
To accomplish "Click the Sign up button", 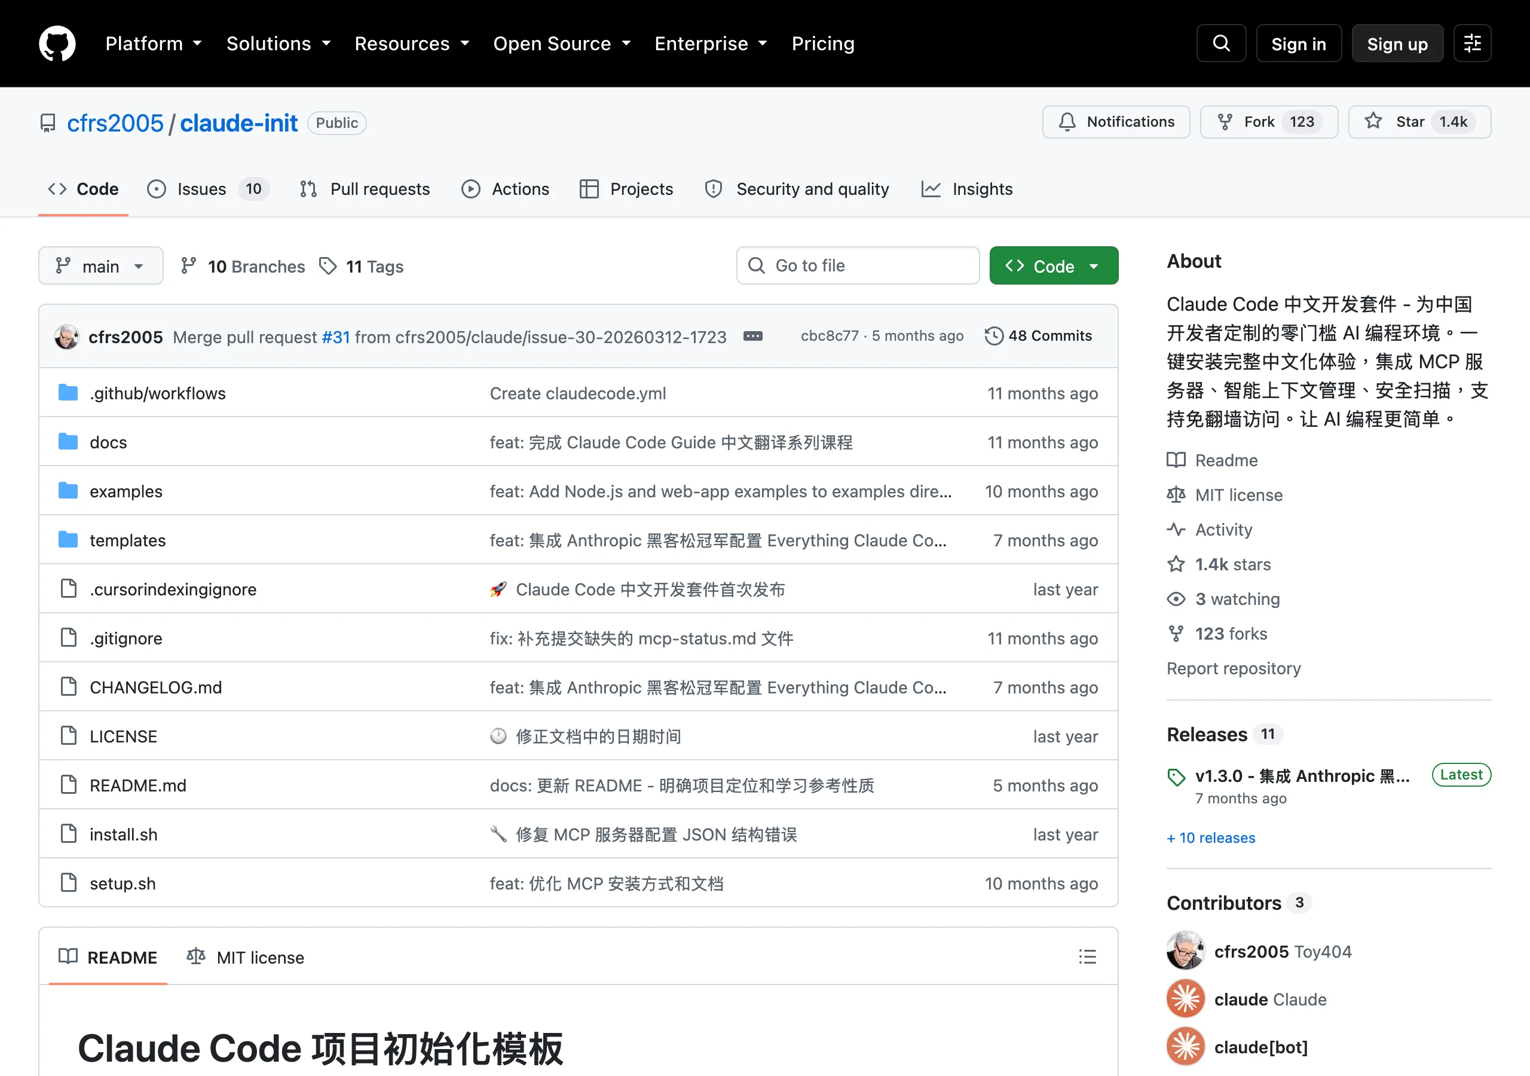I will pos(1397,43).
